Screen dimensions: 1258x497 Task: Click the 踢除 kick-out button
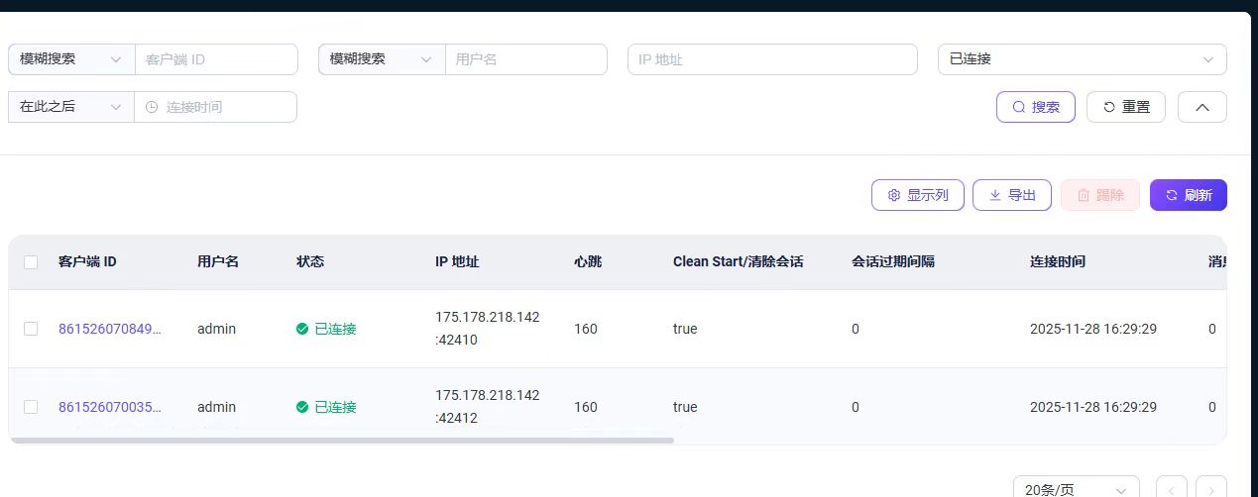(x=1099, y=195)
